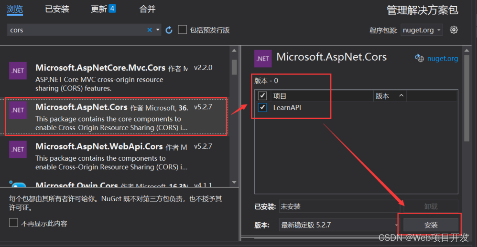This screenshot has width=477, height=247.
Task: Click the globe icon beside nuget.org link
Action: click(419, 58)
